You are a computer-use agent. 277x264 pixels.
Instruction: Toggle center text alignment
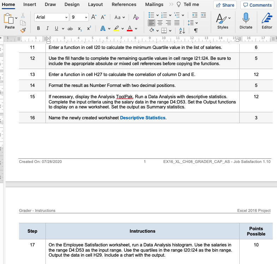point(160,23)
